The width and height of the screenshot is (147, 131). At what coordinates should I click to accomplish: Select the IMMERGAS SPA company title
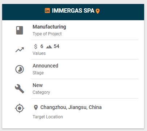pos(73,10)
